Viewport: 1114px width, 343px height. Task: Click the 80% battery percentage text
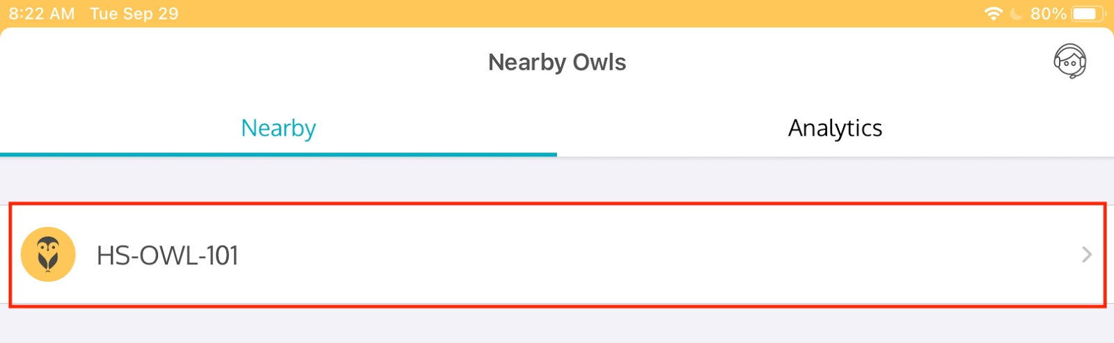pos(1048,14)
